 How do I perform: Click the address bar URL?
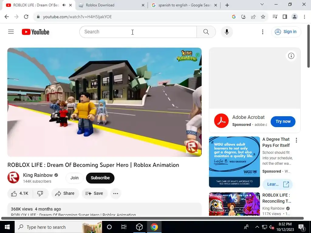coord(77,17)
